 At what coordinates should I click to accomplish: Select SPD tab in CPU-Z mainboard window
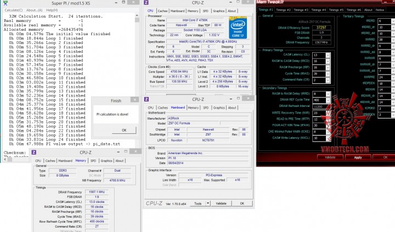206,107
